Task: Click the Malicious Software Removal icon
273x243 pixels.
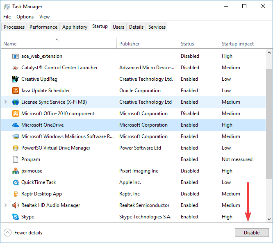Action: [16, 136]
